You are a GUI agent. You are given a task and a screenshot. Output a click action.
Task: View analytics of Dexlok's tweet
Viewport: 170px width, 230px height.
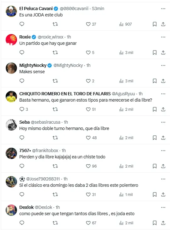(126, 223)
